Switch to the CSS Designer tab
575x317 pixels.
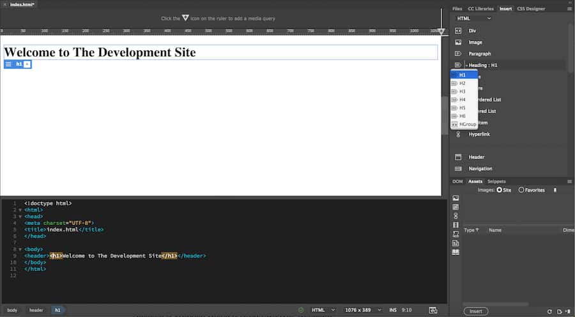tap(533, 8)
